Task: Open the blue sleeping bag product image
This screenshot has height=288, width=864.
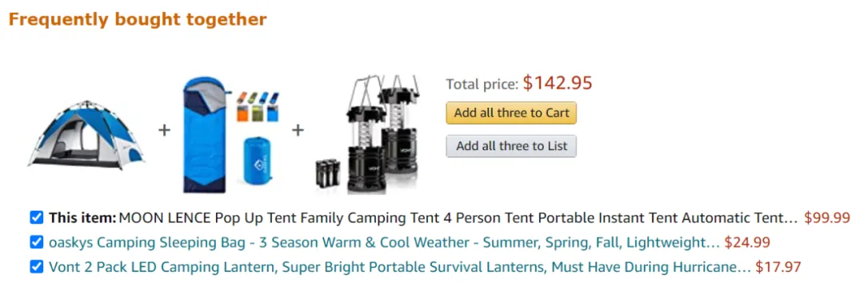Action: click(x=231, y=135)
